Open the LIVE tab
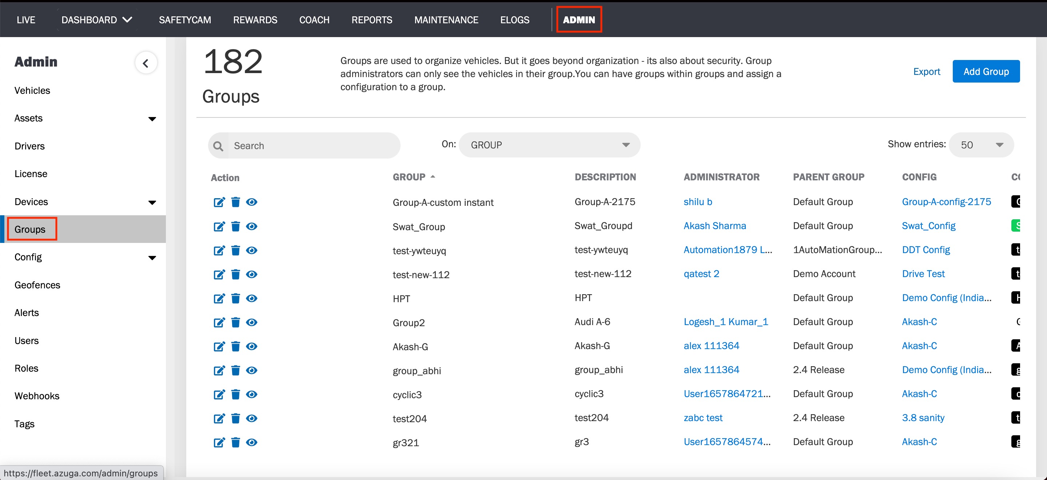This screenshot has height=480, width=1047. tap(26, 20)
